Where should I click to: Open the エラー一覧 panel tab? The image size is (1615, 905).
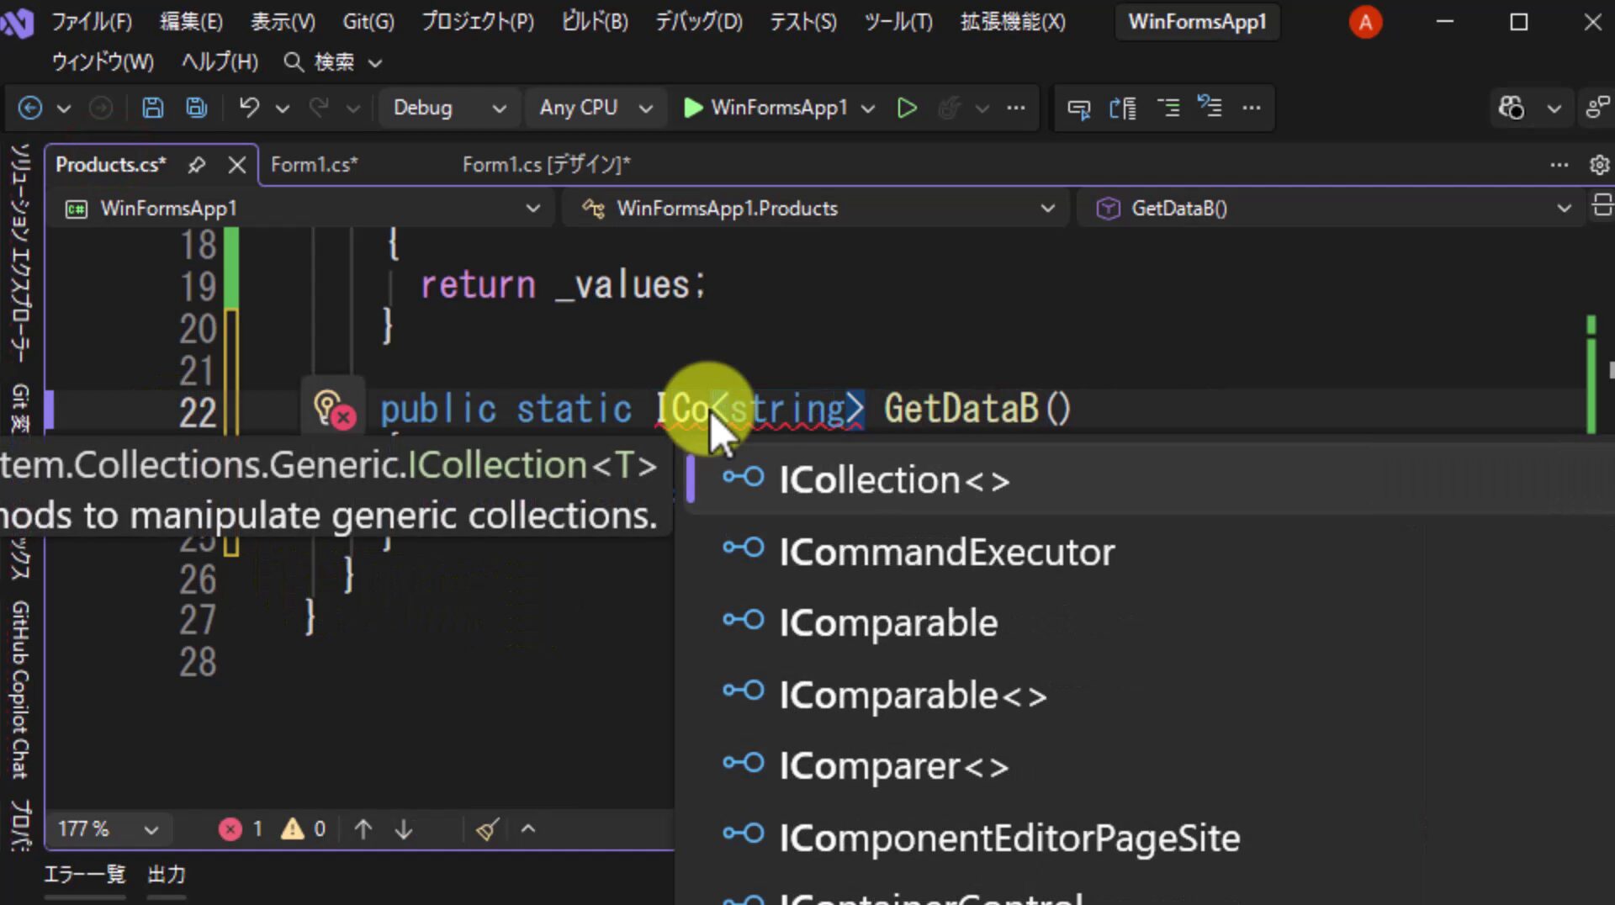pos(85,875)
